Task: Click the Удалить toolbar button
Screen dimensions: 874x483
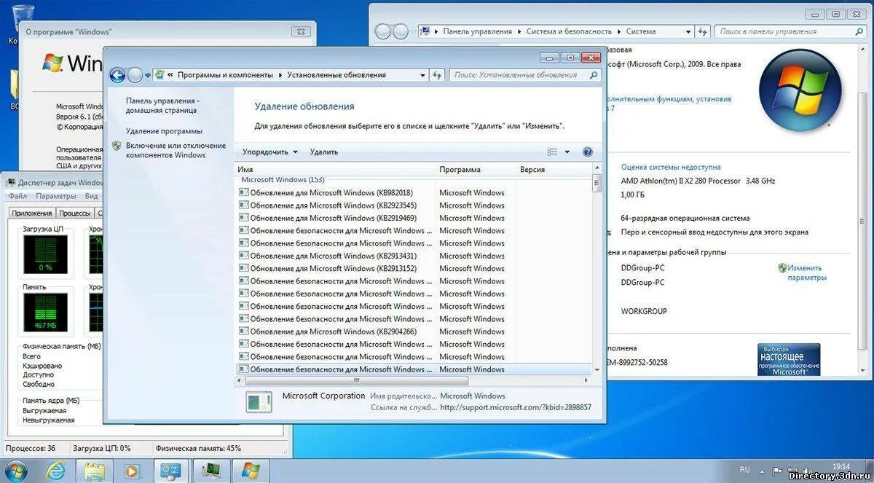Action: (324, 152)
